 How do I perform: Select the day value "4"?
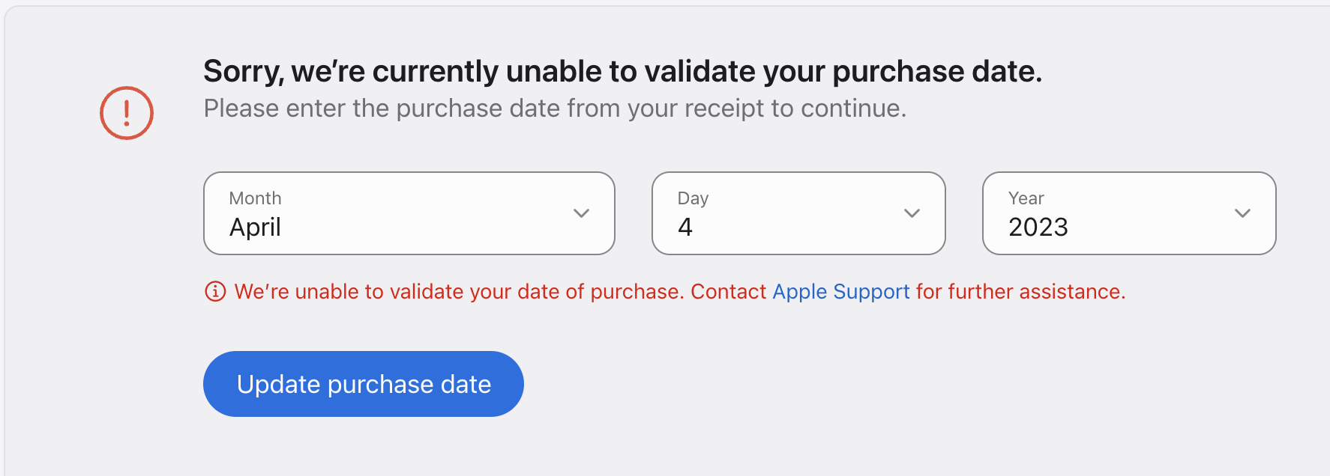(x=685, y=227)
